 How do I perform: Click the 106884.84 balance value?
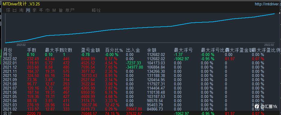point(156,67)
